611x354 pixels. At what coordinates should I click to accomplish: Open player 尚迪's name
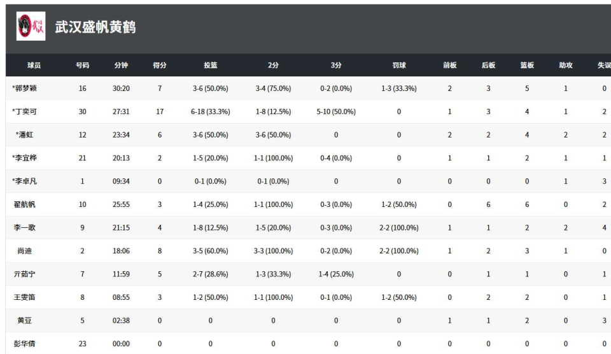25,251
